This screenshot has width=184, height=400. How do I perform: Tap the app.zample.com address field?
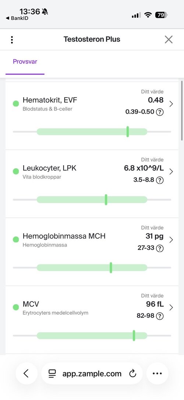coord(92,374)
